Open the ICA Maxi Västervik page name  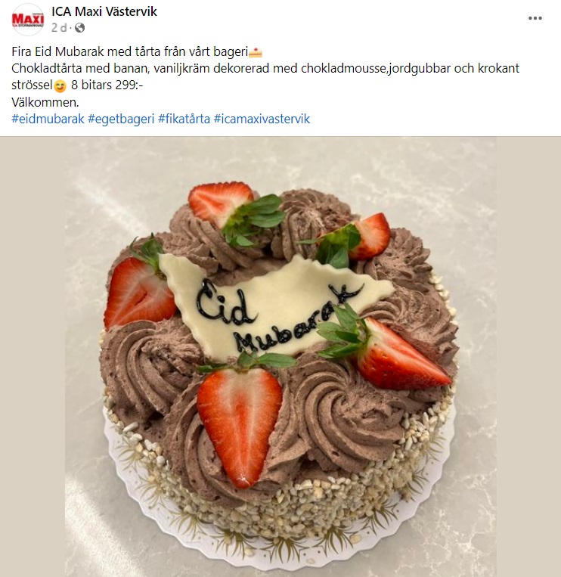[x=104, y=11]
